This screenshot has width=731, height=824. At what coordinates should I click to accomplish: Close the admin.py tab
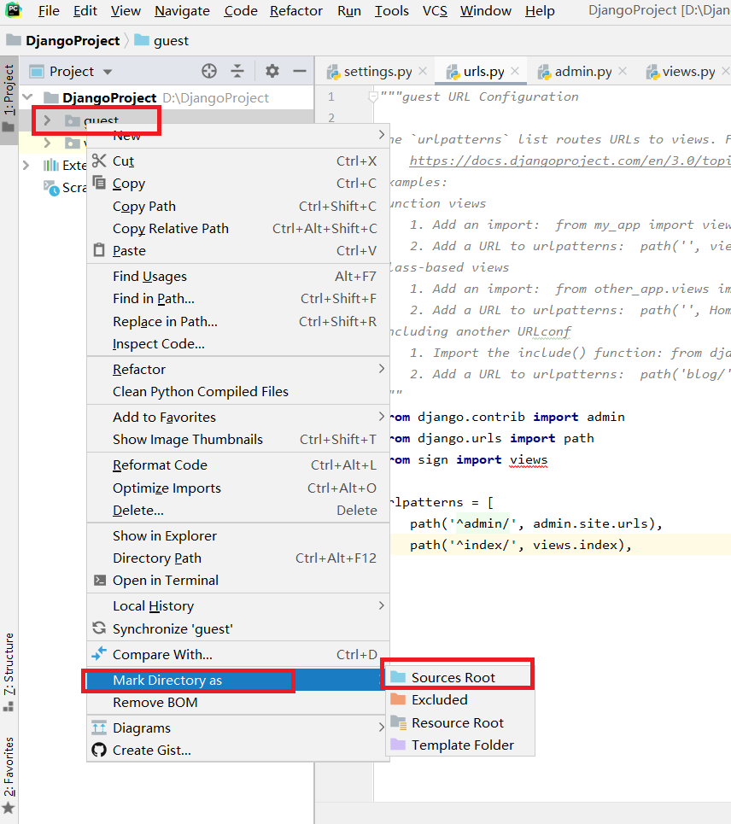[623, 71]
